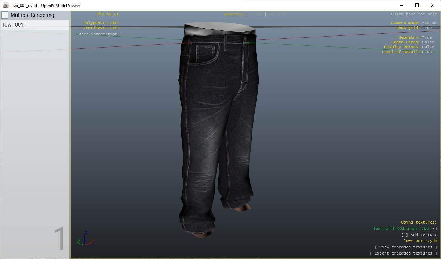Enable the Multiple Rendering checkbox
441x259 pixels.
coord(5,15)
